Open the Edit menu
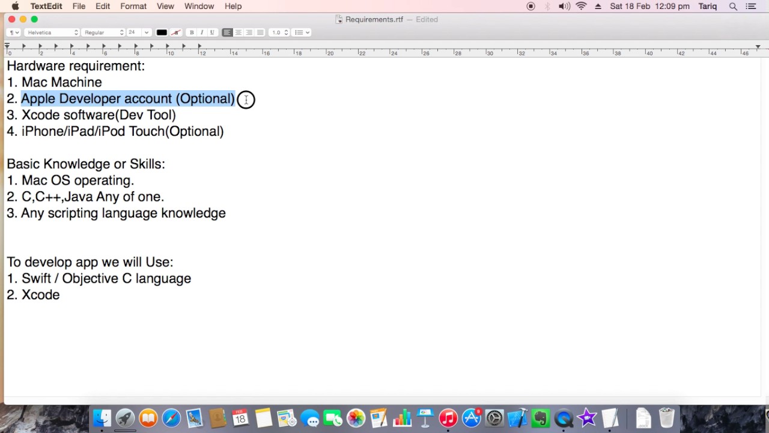Screen dimensions: 769x433 [x=103, y=6]
